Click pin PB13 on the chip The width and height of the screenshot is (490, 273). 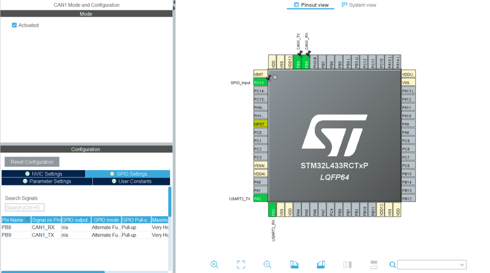point(409,190)
